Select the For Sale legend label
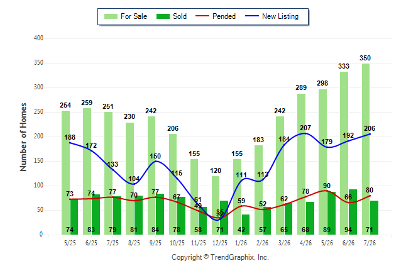The image size is (406, 273). tap(134, 16)
